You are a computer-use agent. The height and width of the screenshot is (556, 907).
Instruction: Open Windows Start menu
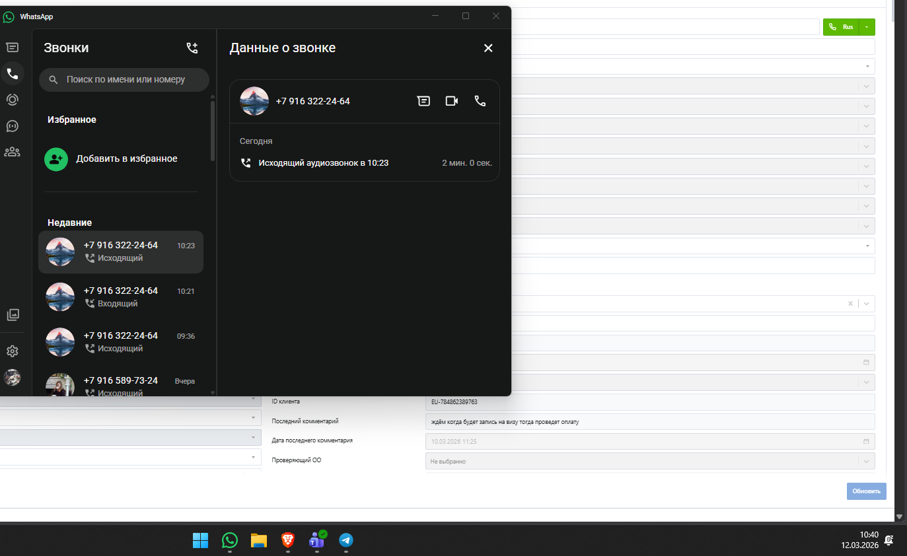(x=200, y=541)
